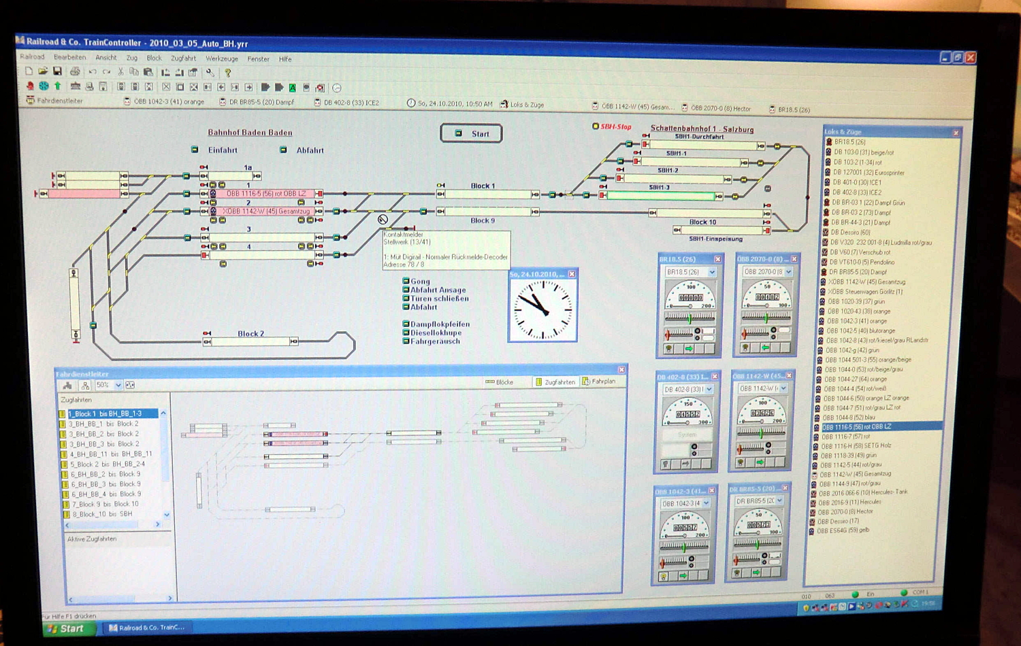Toggle the Fahrgeräusch switch
The width and height of the screenshot is (1021, 646).
[406, 341]
